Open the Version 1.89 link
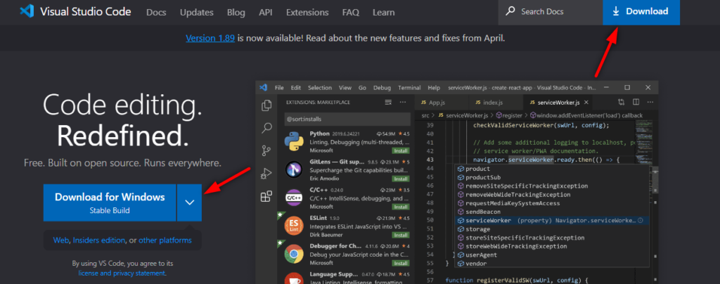 coord(210,38)
